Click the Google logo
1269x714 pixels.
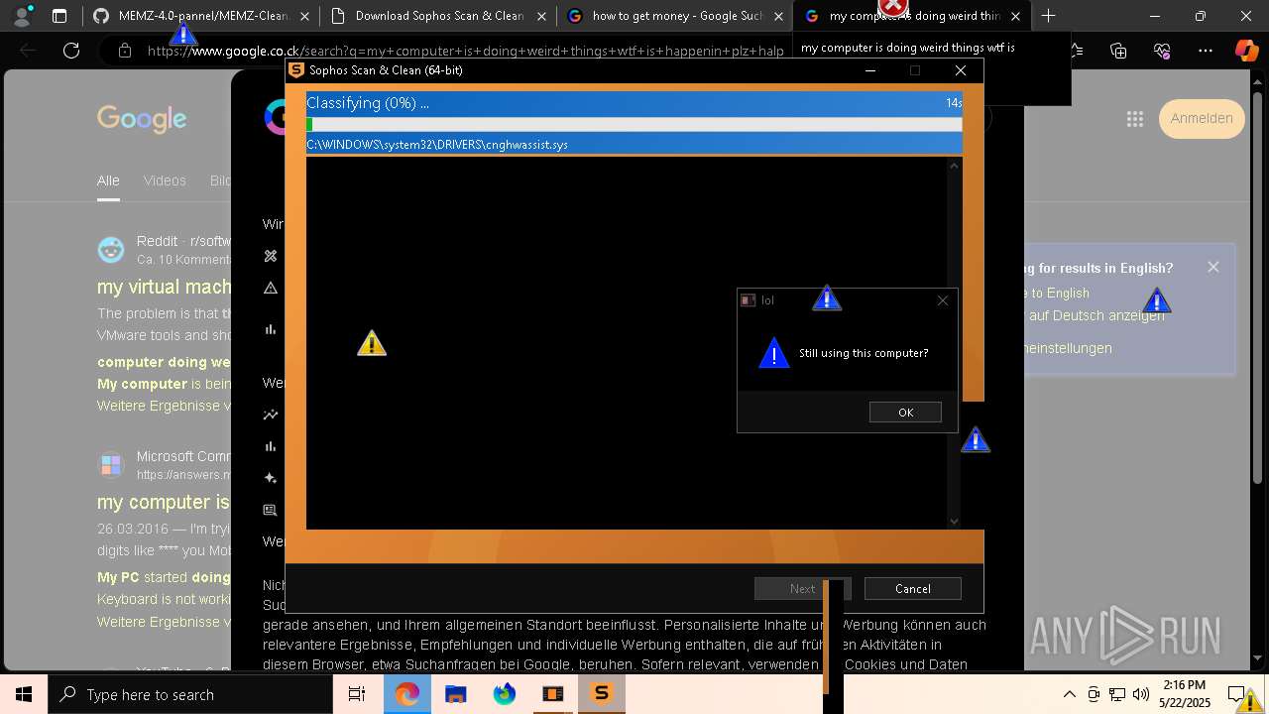[x=142, y=119]
